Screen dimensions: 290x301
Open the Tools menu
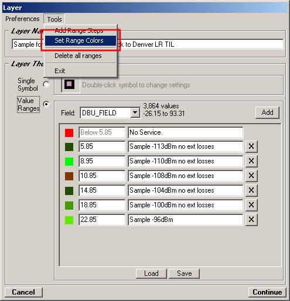pyautogui.click(x=54, y=19)
